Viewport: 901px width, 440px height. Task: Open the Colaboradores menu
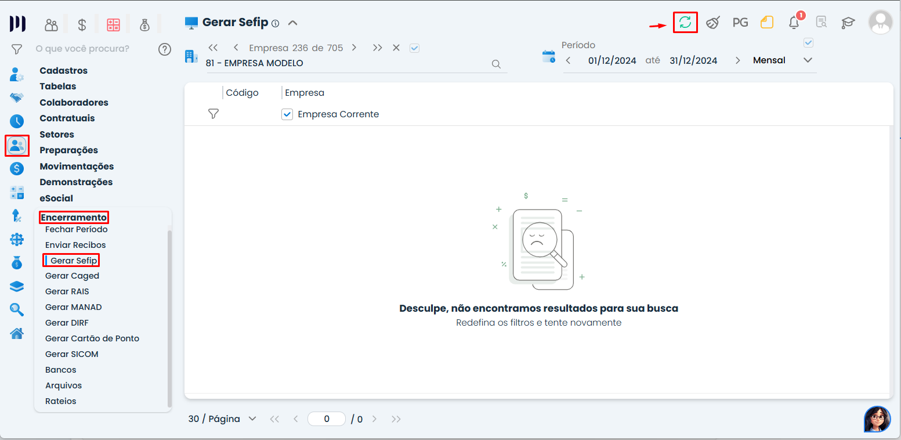[x=74, y=102]
